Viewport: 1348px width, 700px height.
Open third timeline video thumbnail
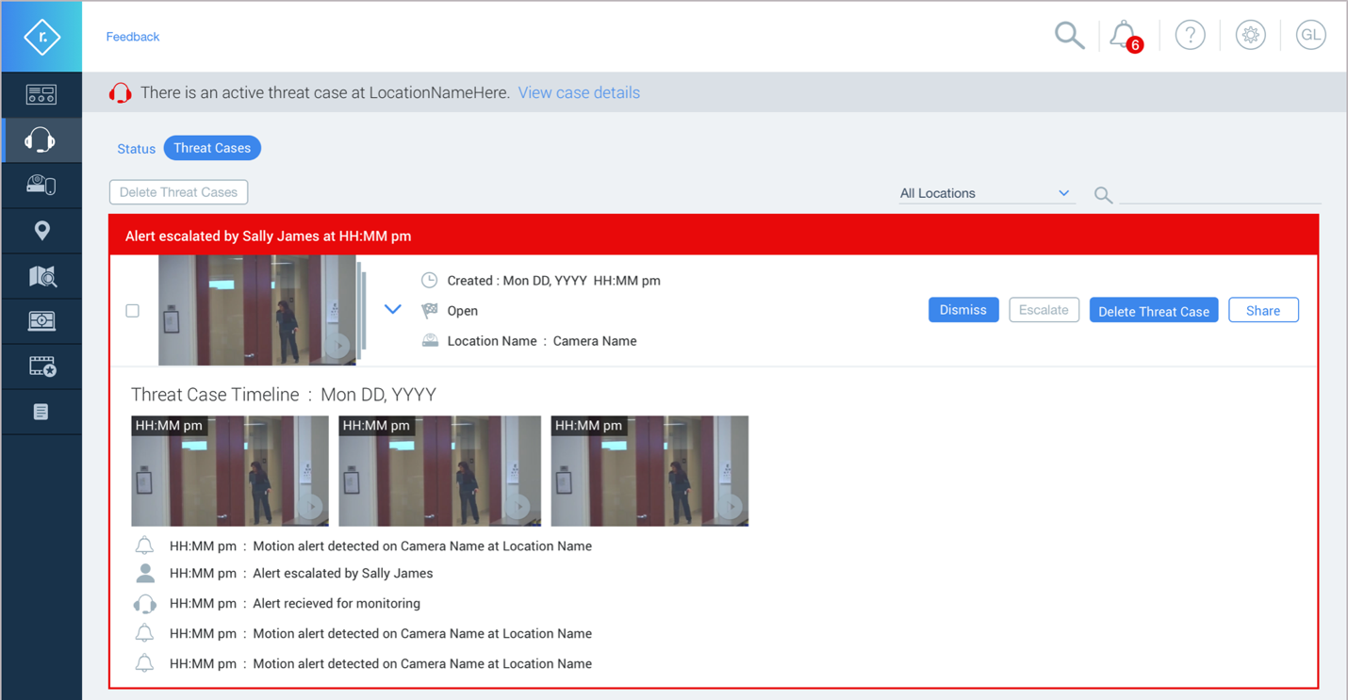tap(649, 471)
